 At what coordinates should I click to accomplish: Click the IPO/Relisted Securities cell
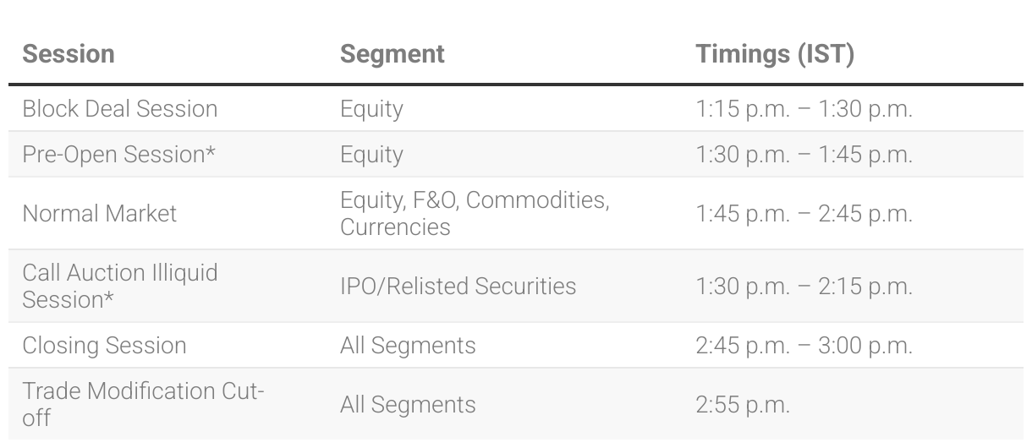(x=458, y=286)
